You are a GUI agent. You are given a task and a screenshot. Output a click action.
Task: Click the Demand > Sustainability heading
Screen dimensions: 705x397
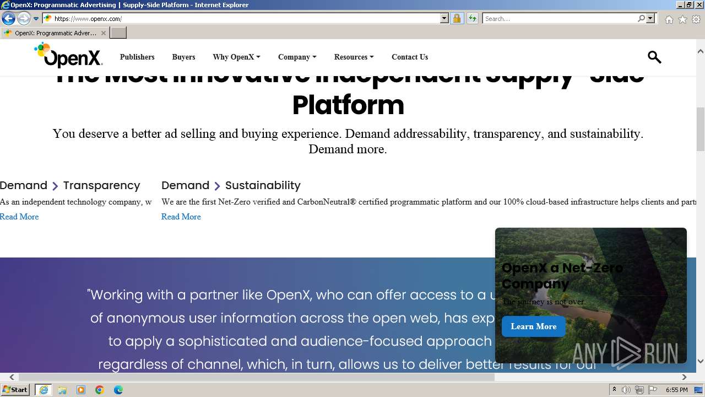point(231,185)
